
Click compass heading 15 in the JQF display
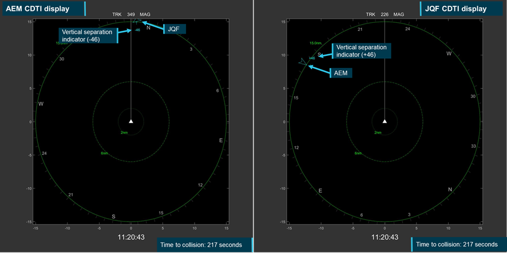[296, 98]
